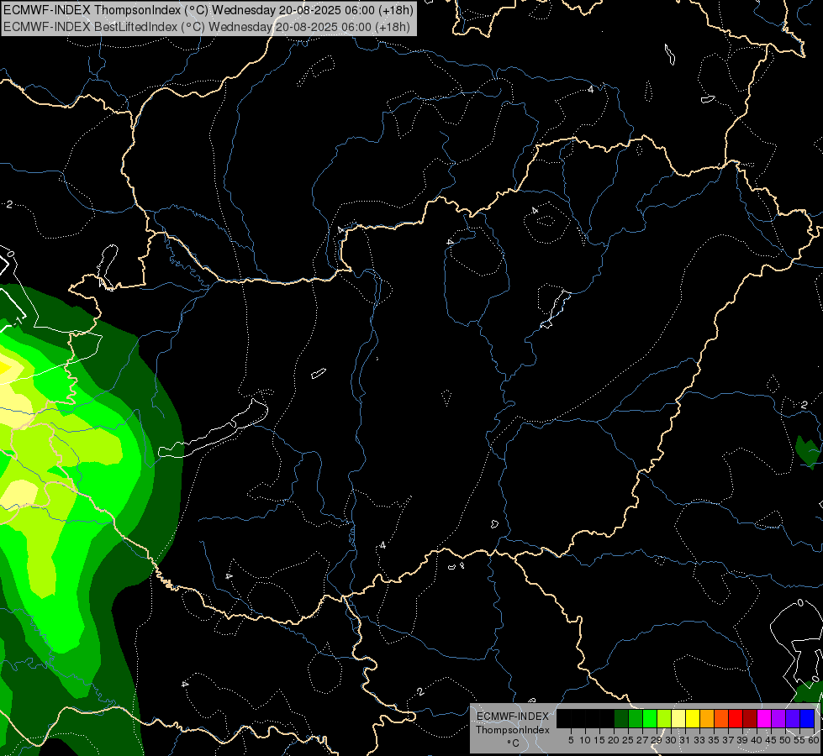Viewport: 823px width, 756px height.
Task: Click the legend scale value 37
Action: [x=728, y=740]
